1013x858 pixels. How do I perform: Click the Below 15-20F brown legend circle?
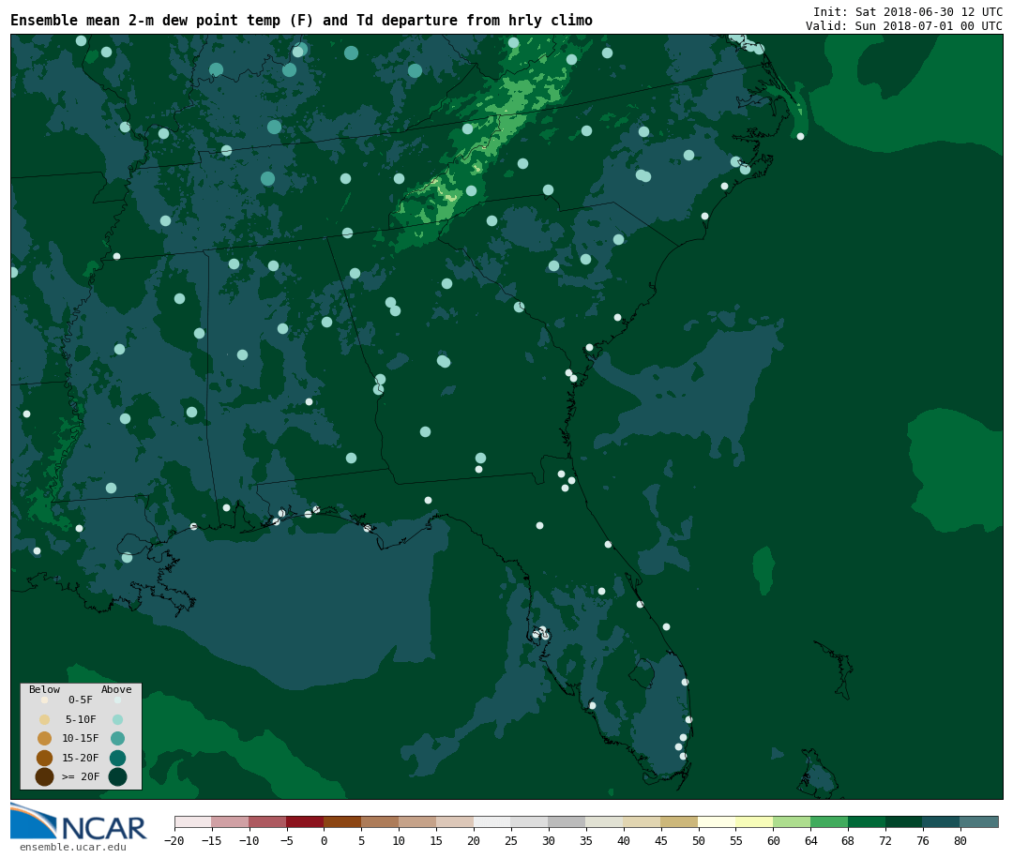[x=45, y=758]
